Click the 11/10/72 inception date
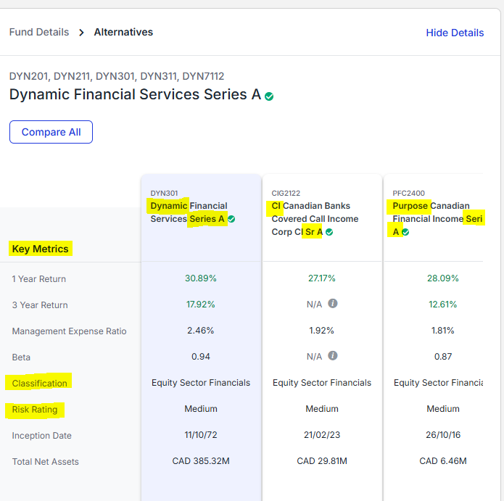The image size is (504, 501). tap(201, 435)
